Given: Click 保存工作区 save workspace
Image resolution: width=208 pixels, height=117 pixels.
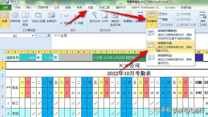Looking at the screenshot, I should point(203,19).
